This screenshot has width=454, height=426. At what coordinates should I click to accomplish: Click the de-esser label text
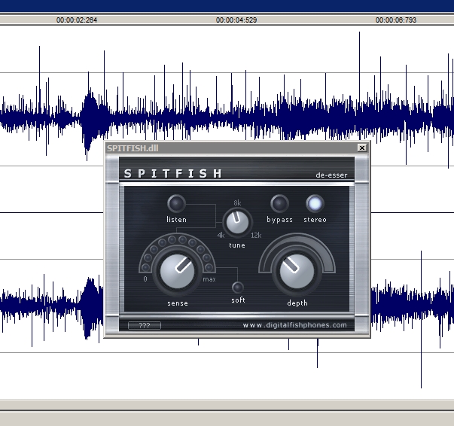tap(331, 175)
